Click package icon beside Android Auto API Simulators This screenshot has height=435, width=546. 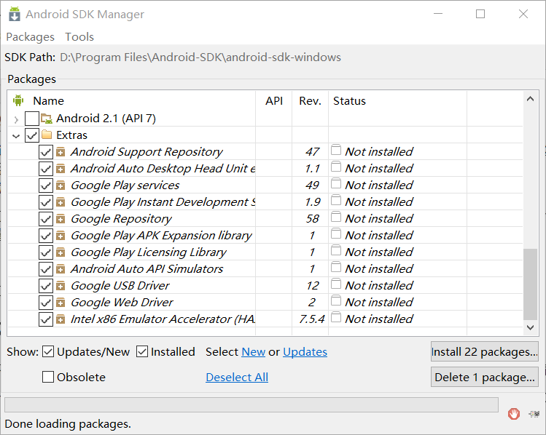click(61, 269)
